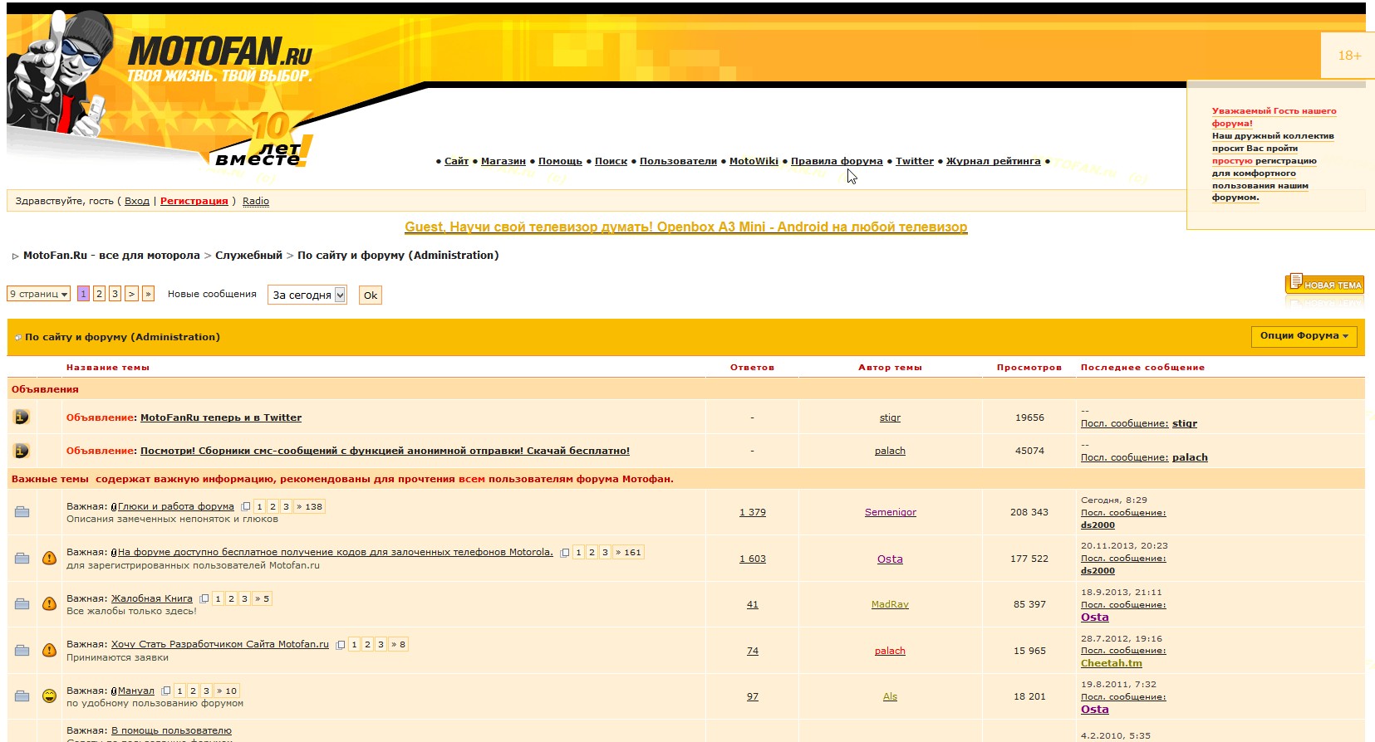Click attachment icon before Мануал title
The height and width of the screenshot is (742, 1375).
pyautogui.click(x=114, y=691)
